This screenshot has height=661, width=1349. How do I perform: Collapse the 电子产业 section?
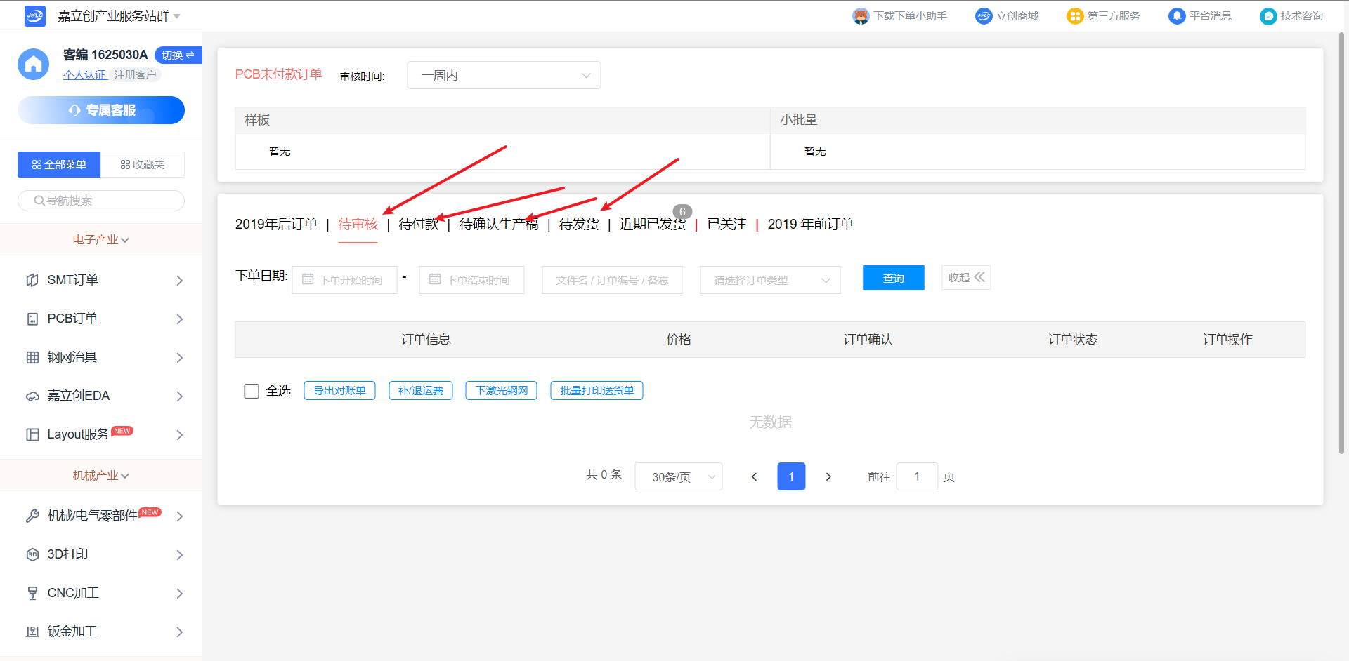101,240
